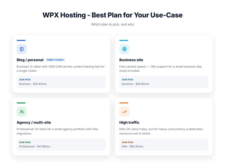Click the Professional - $41.58/mo pick text
225x167 pixels.
click(x=35, y=147)
